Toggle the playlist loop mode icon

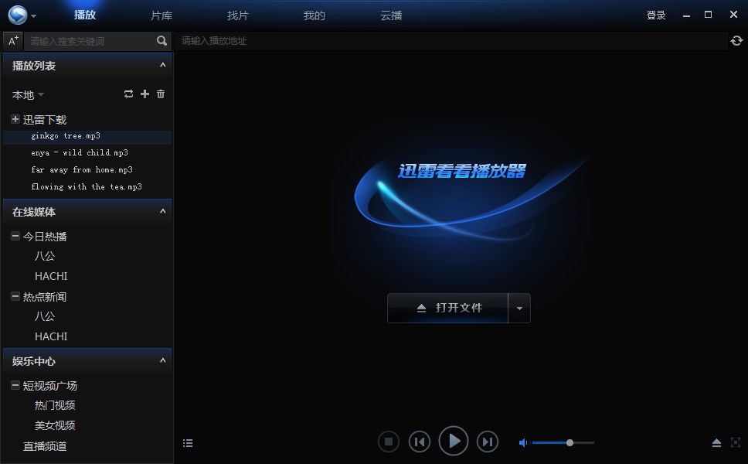coord(128,94)
